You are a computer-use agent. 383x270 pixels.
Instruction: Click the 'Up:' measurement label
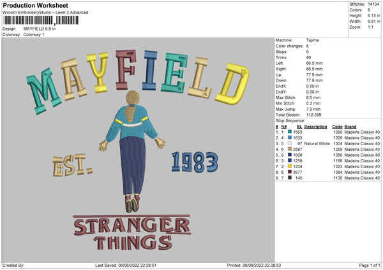[278, 75]
